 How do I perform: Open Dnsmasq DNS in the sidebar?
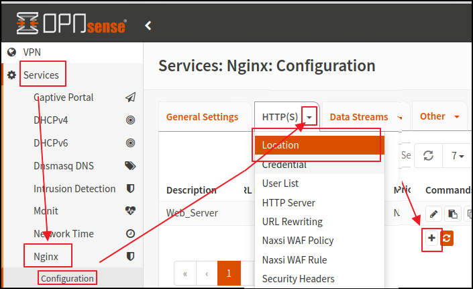click(64, 165)
